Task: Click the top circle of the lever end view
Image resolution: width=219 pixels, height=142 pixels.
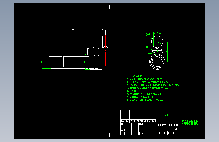Action: point(157,42)
